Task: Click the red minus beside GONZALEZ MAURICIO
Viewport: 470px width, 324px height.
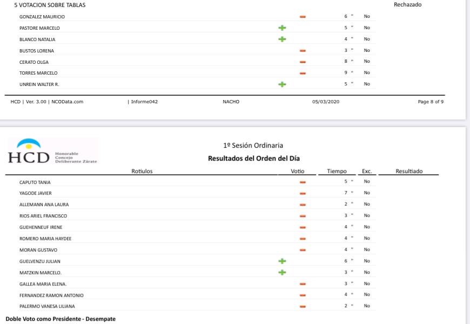Action: [x=303, y=17]
